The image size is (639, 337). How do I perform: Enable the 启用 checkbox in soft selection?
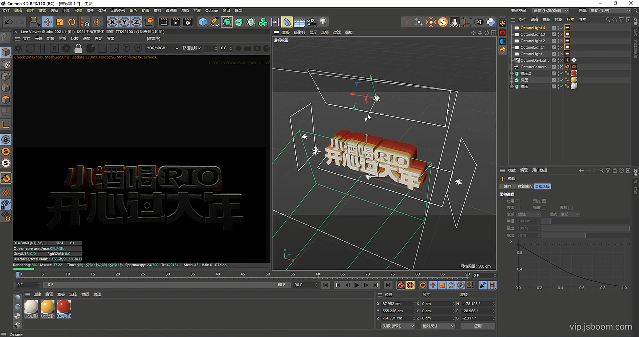(x=518, y=201)
